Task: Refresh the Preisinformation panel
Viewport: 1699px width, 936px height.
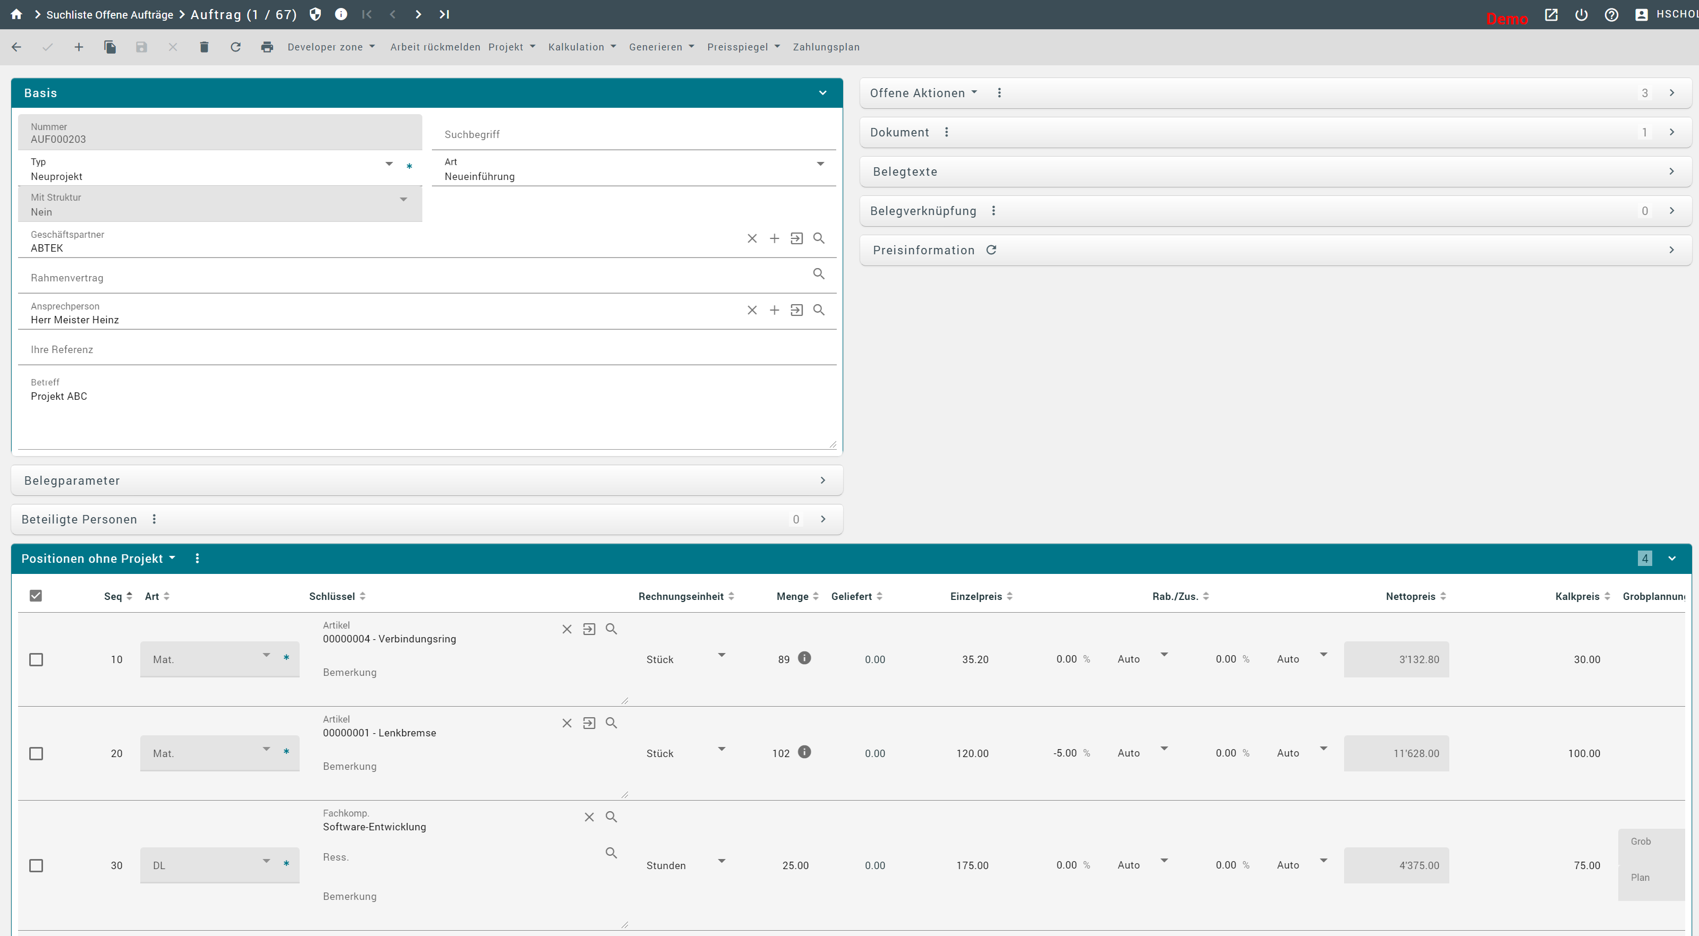Action: click(991, 250)
